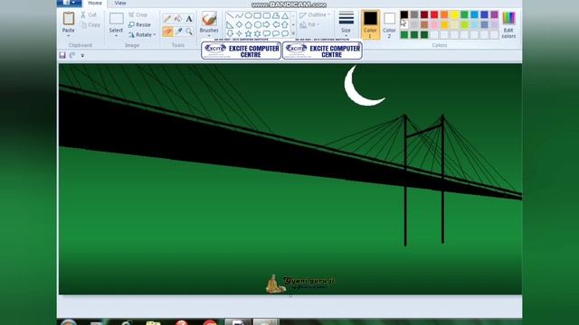Select the Fill with color bucket tool
The image size is (579, 325).
[x=178, y=18]
